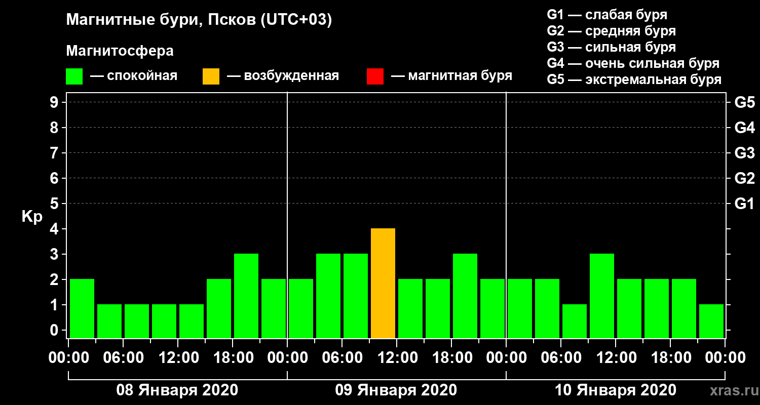Screen dimensions: 760x405
Task: Click the title 'Магнитные бури, Псков (UTC+03)'
Action: (x=199, y=20)
